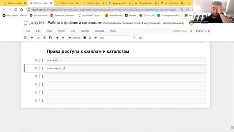
Task: Open Distant.pdf bookmark
Action: pos(147,15)
